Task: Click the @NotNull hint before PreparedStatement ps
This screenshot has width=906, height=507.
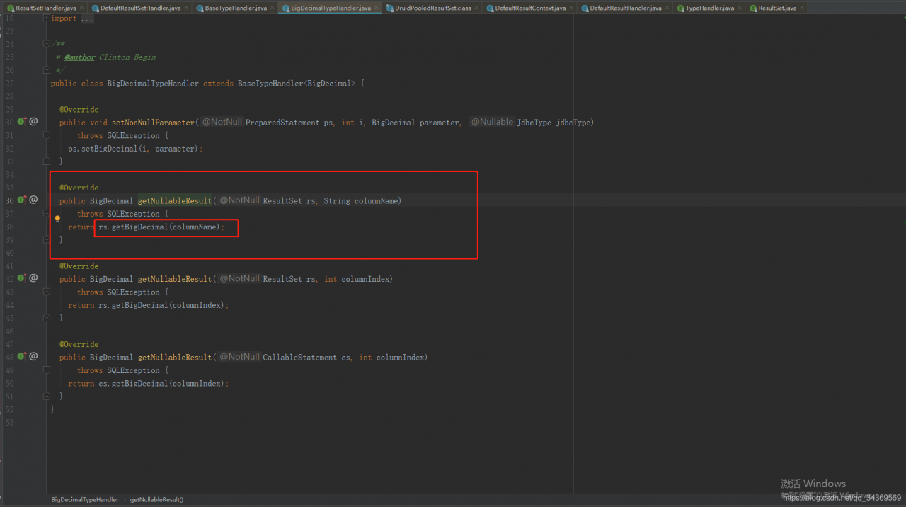Action: 222,122
